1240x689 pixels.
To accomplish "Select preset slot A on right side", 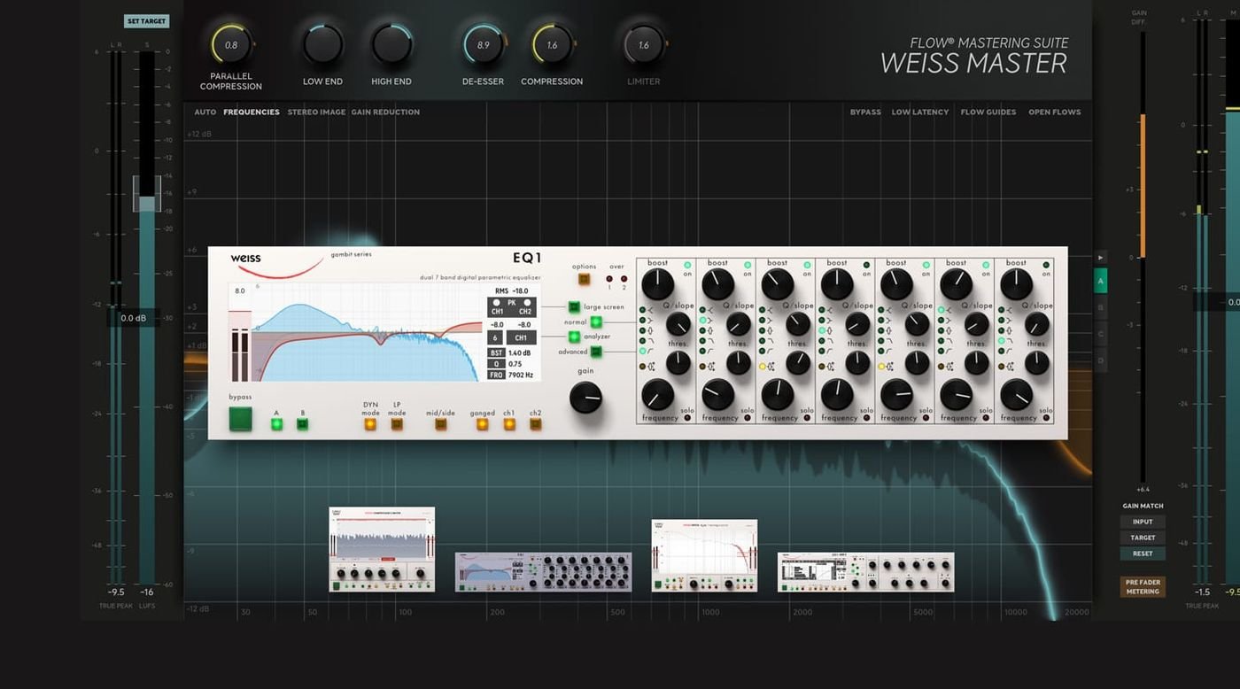I will tap(1101, 282).
